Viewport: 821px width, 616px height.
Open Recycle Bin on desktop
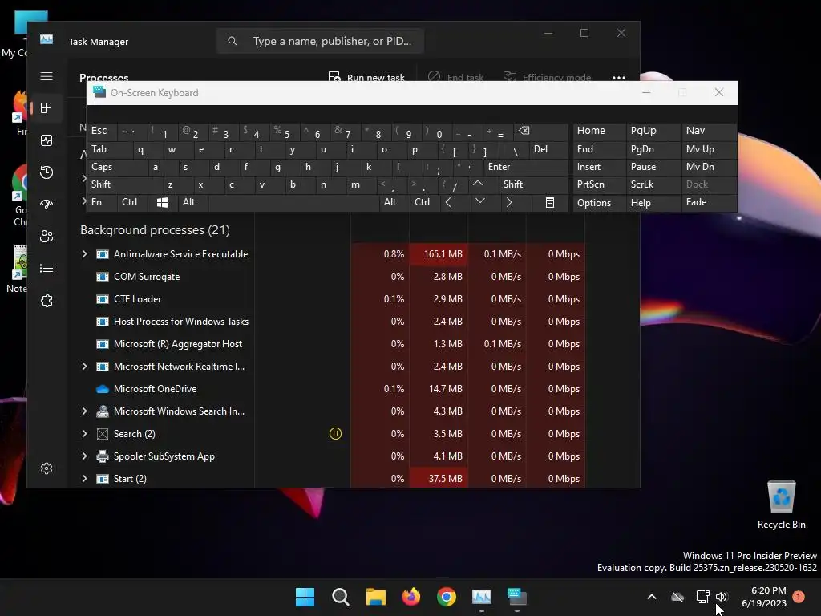point(781,504)
